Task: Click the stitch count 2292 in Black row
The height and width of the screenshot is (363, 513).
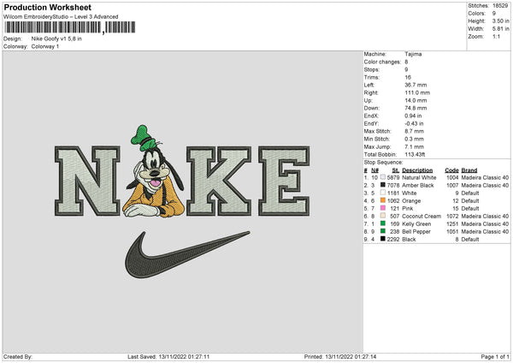Action: point(393,240)
